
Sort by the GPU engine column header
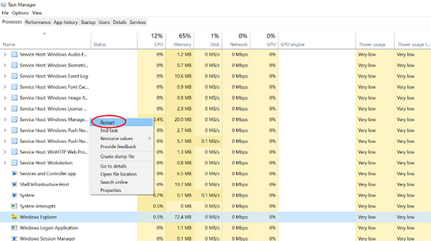coord(317,40)
